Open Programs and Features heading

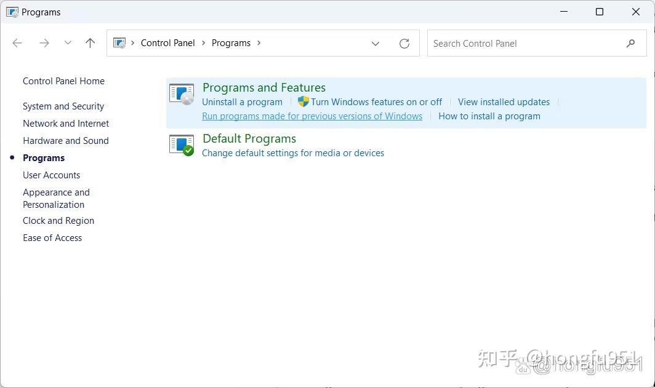click(264, 87)
